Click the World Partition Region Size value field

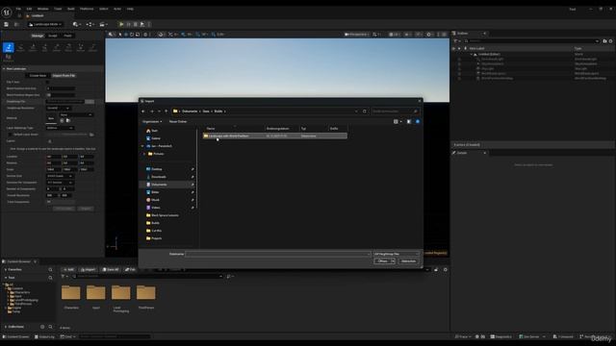click(61, 95)
